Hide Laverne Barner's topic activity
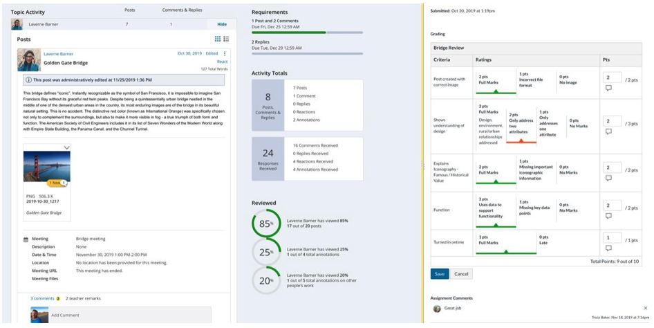This screenshot has width=654, height=328. 222,24
